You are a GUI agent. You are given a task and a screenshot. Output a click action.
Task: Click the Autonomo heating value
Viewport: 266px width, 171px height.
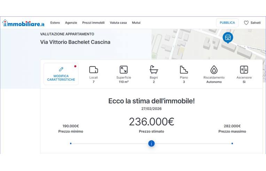(x=214, y=82)
